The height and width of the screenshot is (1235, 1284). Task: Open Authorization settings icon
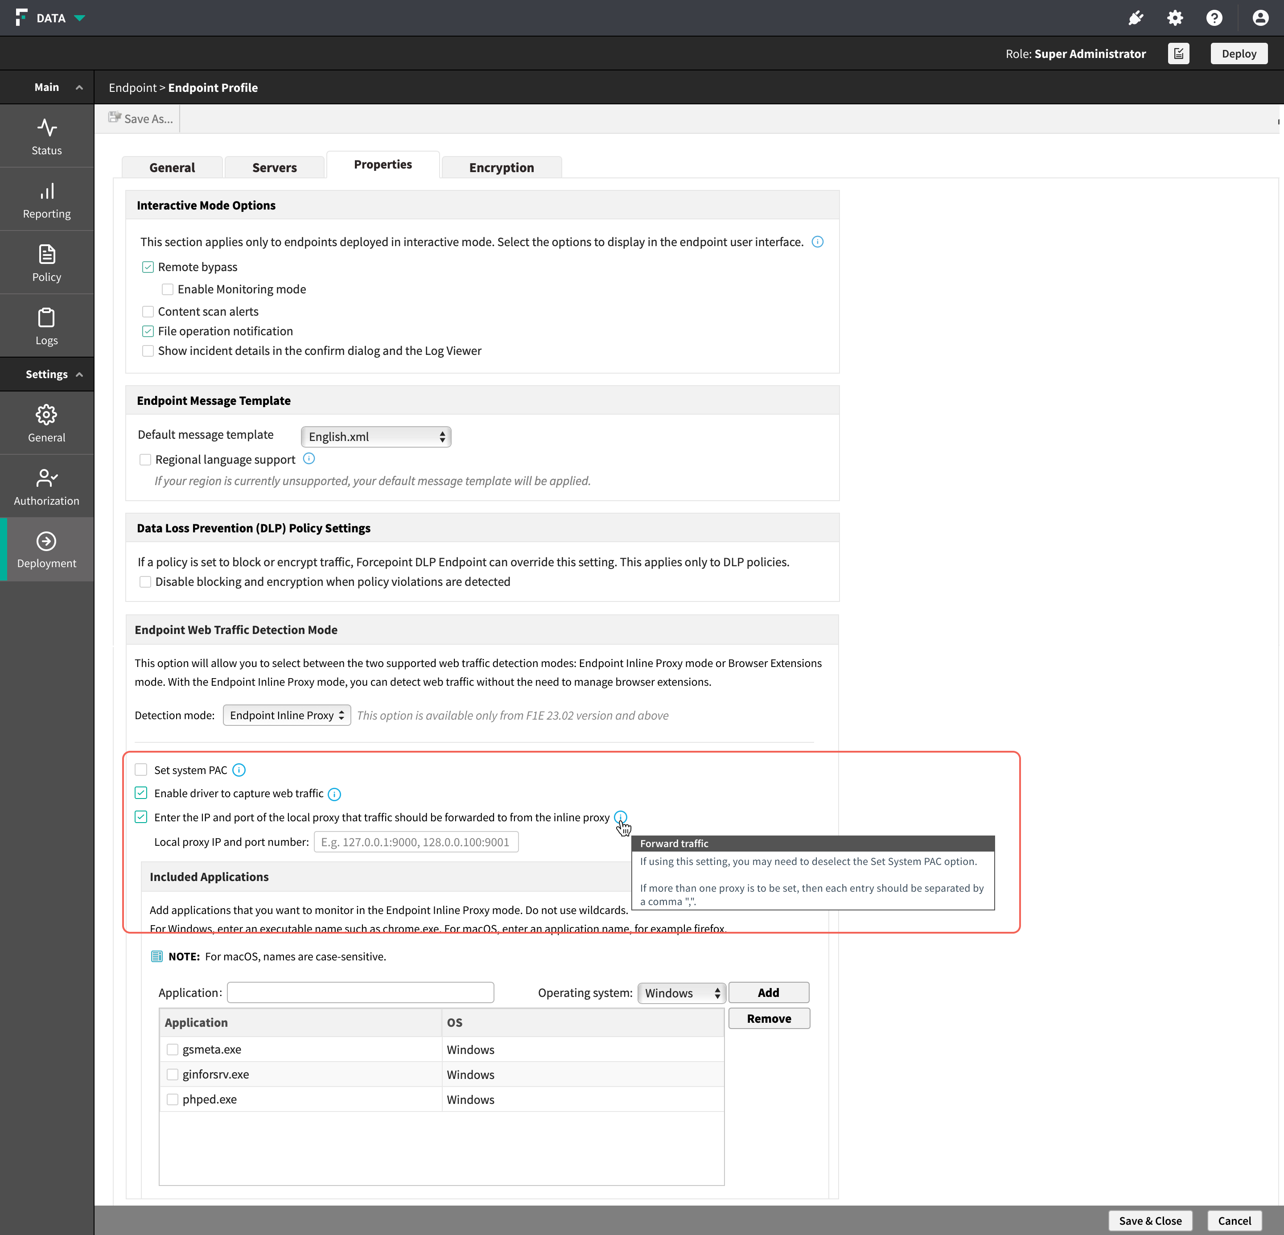(x=46, y=478)
